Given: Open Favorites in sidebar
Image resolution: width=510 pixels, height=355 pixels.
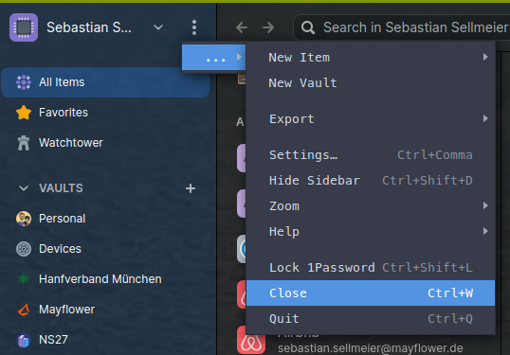Looking at the screenshot, I should click(x=105, y=113).
